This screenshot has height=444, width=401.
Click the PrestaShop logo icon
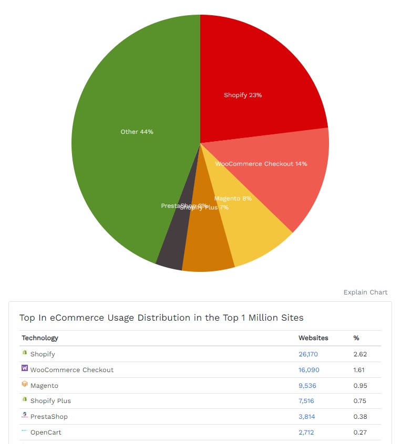(x=24, y=415)
